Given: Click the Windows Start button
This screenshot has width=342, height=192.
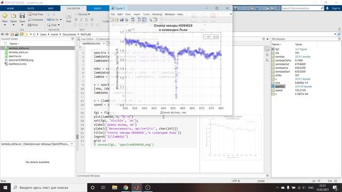Looking at the screenshot, I should pos(5,187).
